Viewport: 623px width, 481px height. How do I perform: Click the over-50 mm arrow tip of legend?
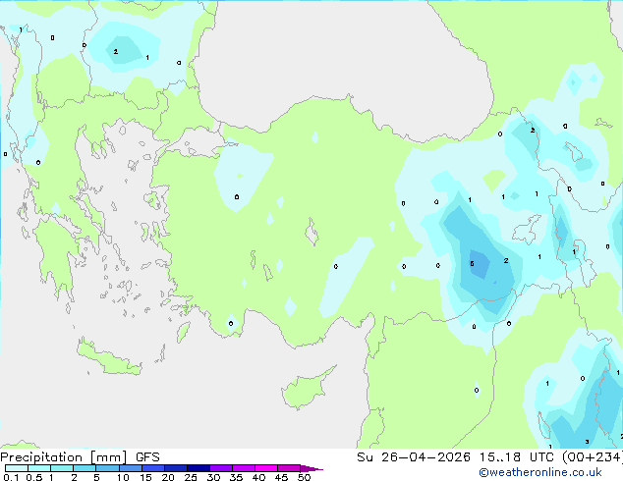tap(311, 468)
